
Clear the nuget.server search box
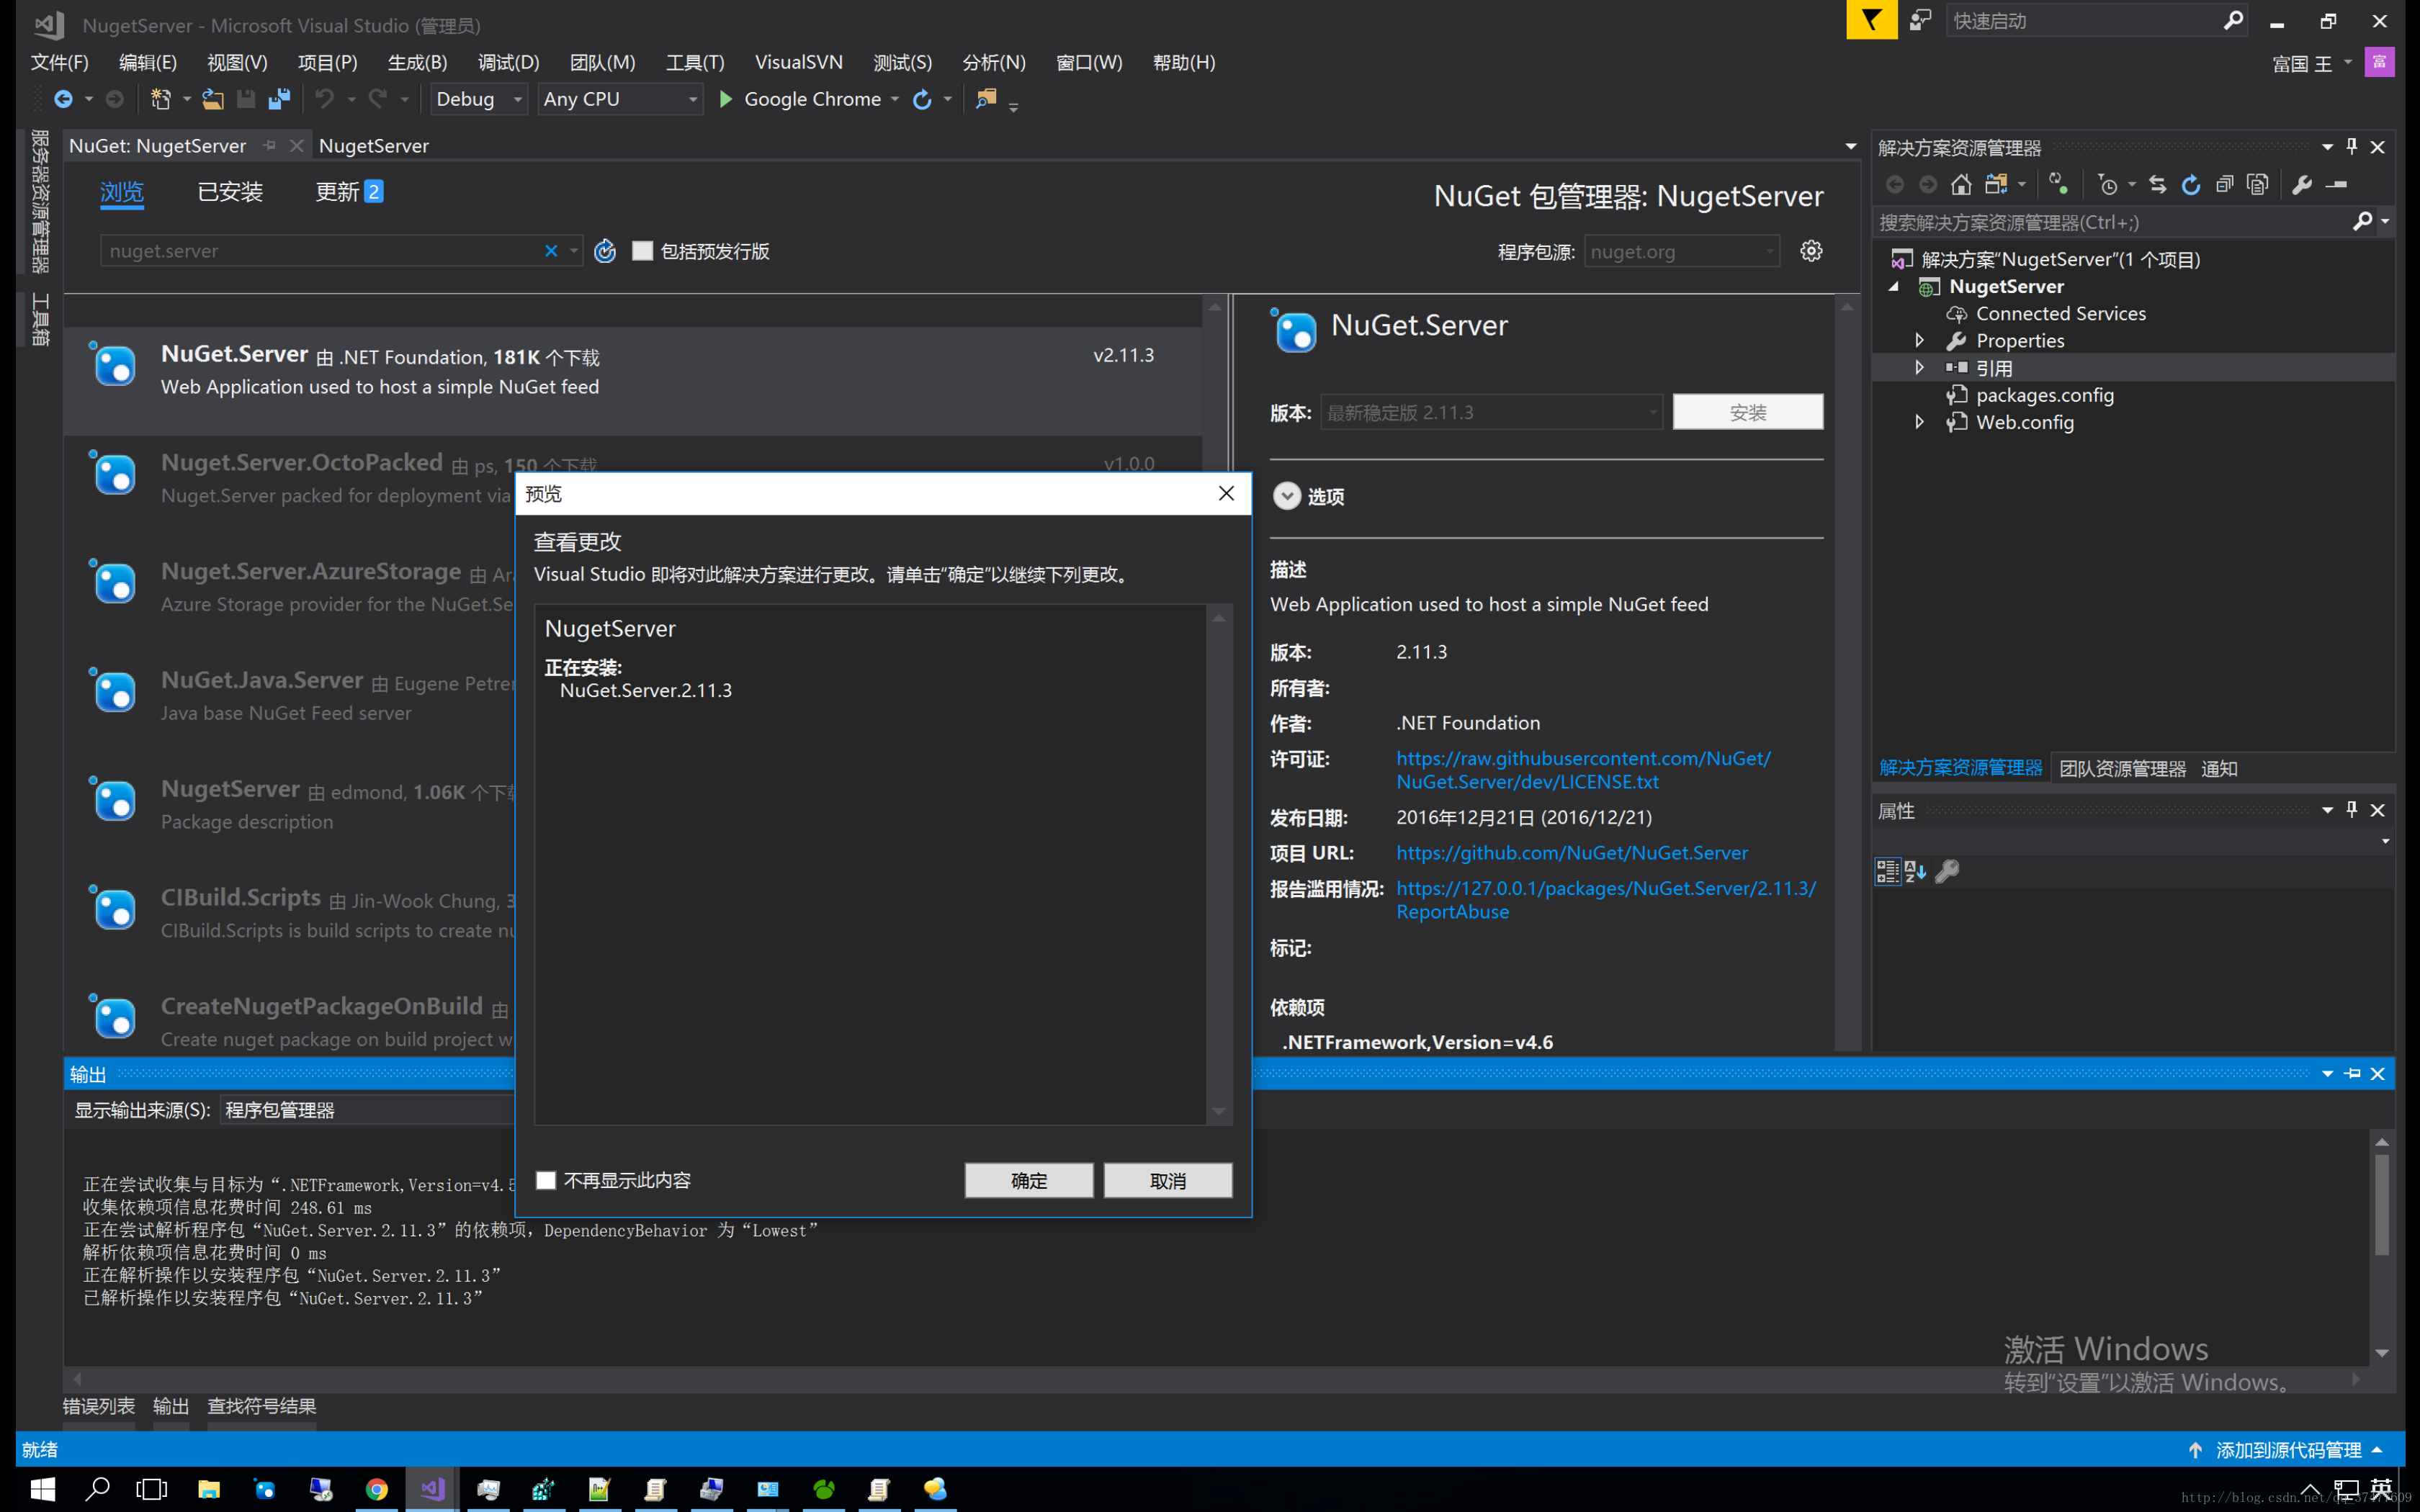click(x=551, y=251)
